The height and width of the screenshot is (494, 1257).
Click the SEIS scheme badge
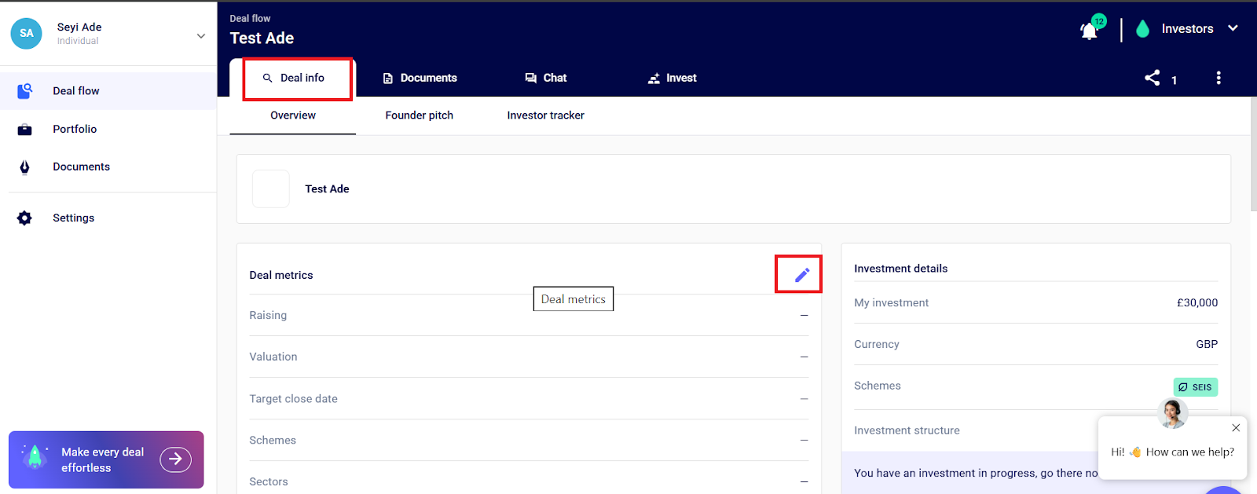pos(1195,387)
